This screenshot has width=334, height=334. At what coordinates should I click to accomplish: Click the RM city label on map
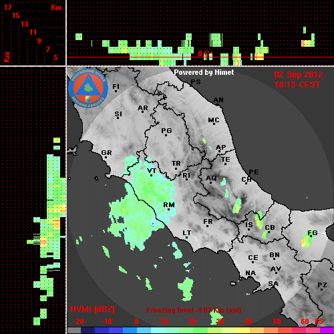(x=169, y=205)
